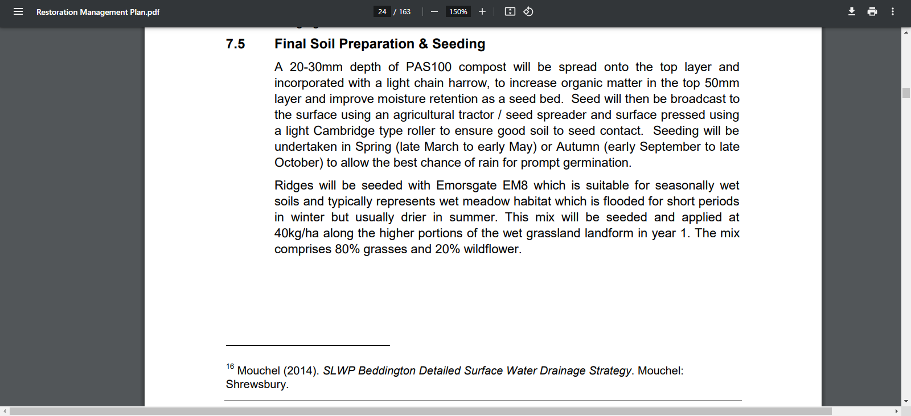The height and width of the screenshot is (416, 911).
Task: Click the vertical scrollbar up arrow
Action: [906, 32]
